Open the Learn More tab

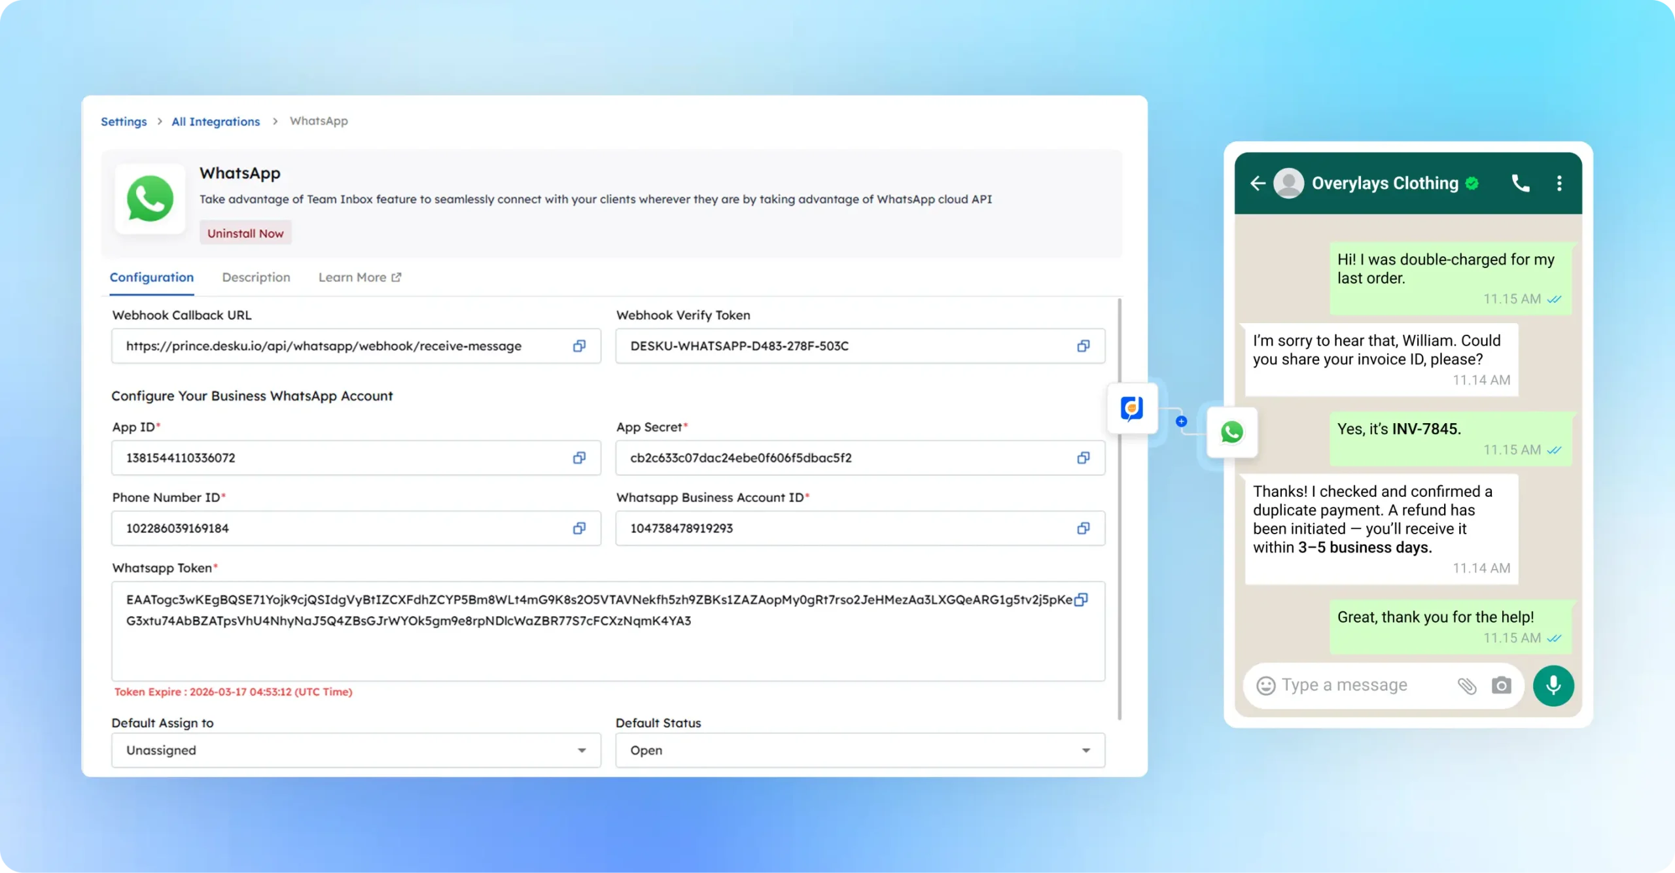pyautogui.click(x=359, y=277)
